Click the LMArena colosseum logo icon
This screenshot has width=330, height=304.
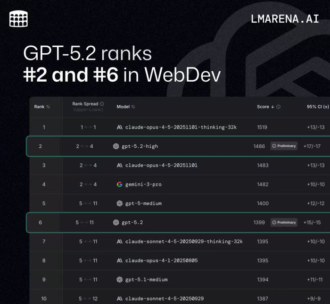[x=18, y=18]
